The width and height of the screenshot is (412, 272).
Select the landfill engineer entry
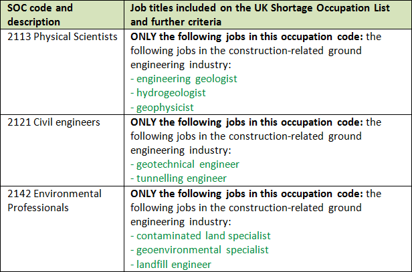click(x=173, y=264)
